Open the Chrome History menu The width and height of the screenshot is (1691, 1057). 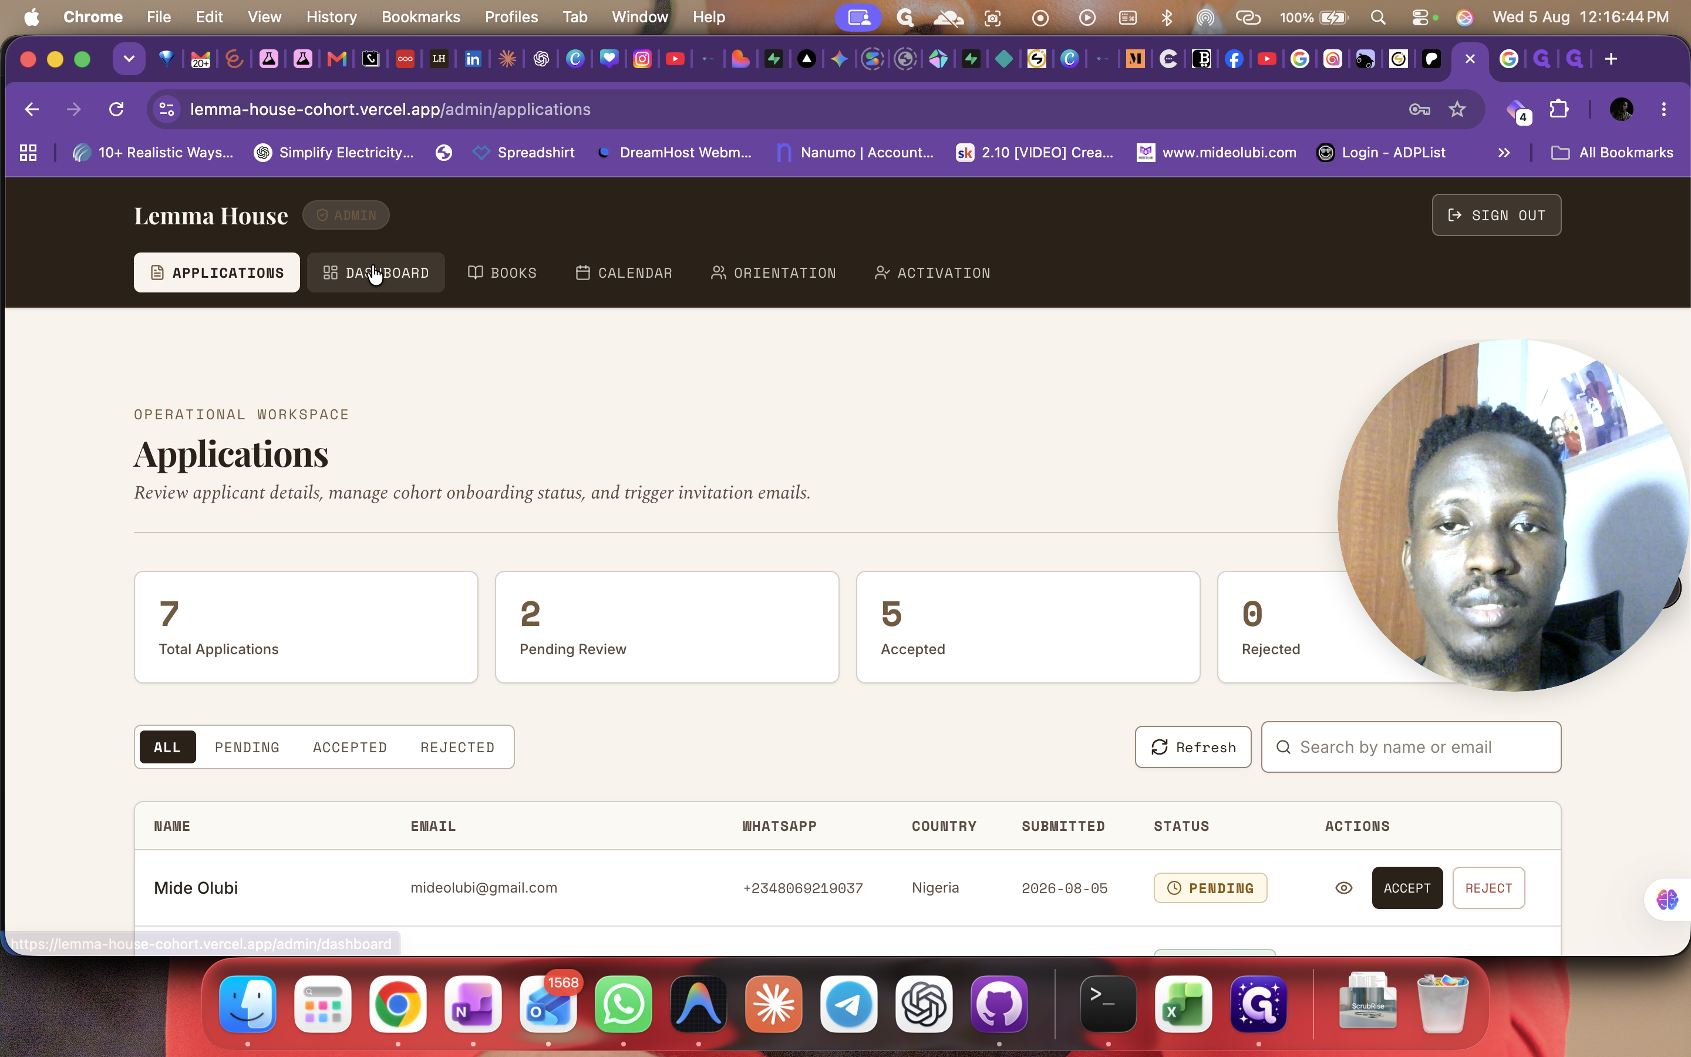click(x=331, y=17)
